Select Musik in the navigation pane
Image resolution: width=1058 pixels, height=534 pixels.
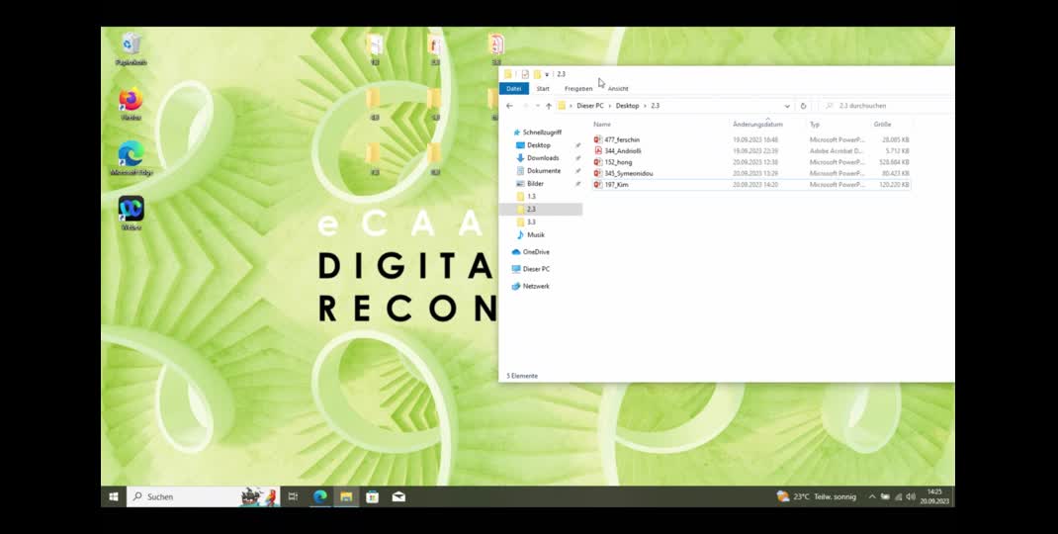[536, 235]
